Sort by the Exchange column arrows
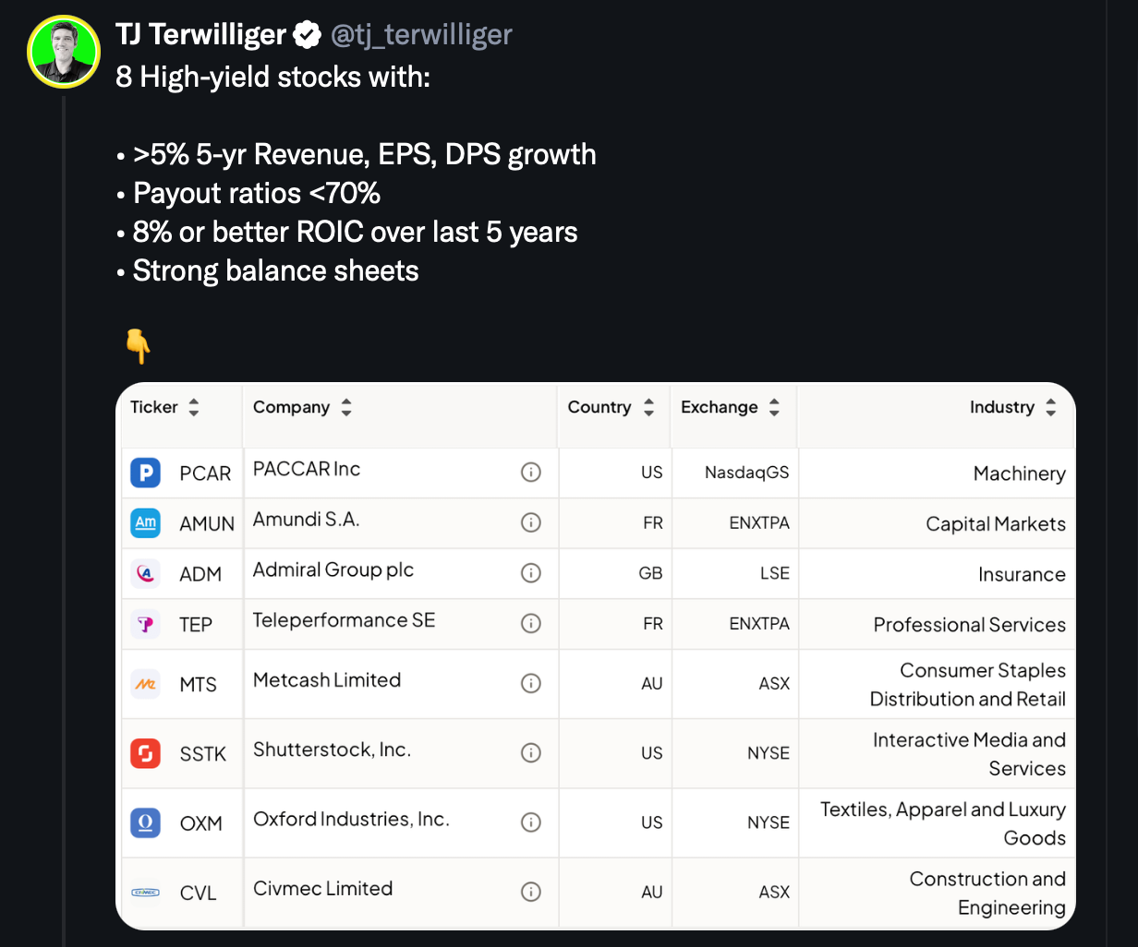Screen dimensions: 1138x947 pyautogui.click(x=774, y=407)
